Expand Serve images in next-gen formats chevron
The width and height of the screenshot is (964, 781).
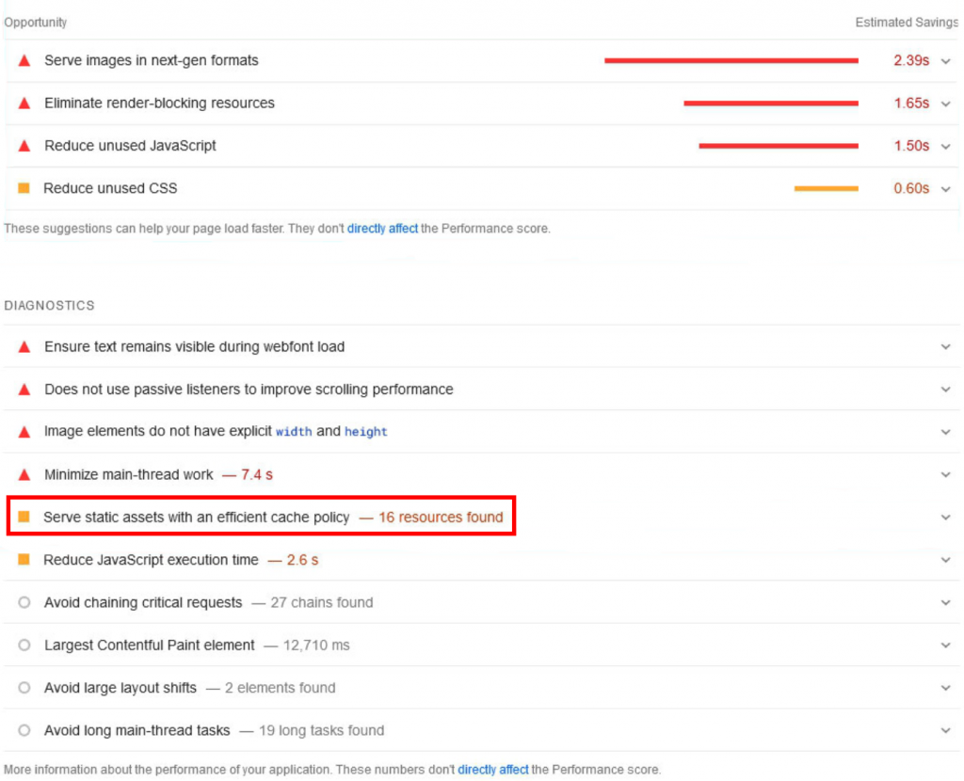(x=946, y=61)
